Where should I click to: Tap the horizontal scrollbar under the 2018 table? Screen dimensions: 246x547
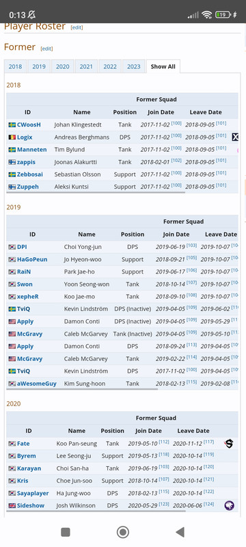96,192
